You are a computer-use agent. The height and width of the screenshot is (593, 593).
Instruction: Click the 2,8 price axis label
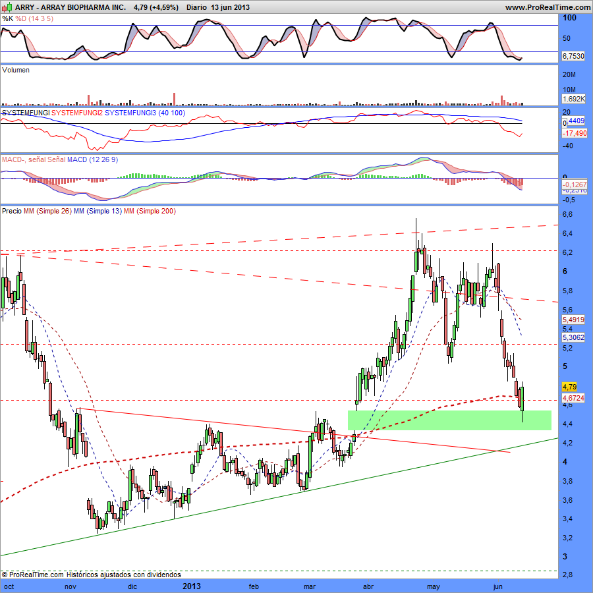(567, 575)
